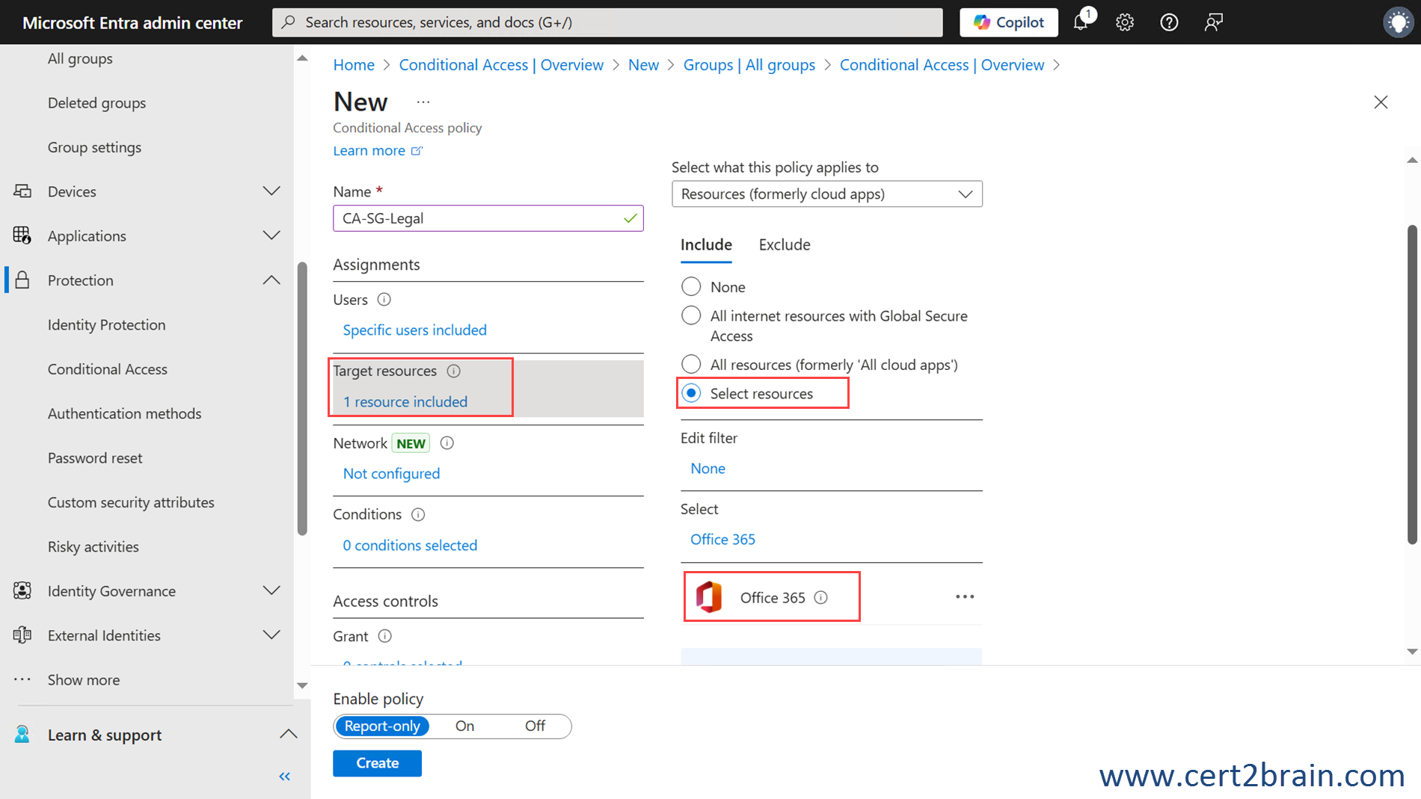Click the Specific users included link

414,330
